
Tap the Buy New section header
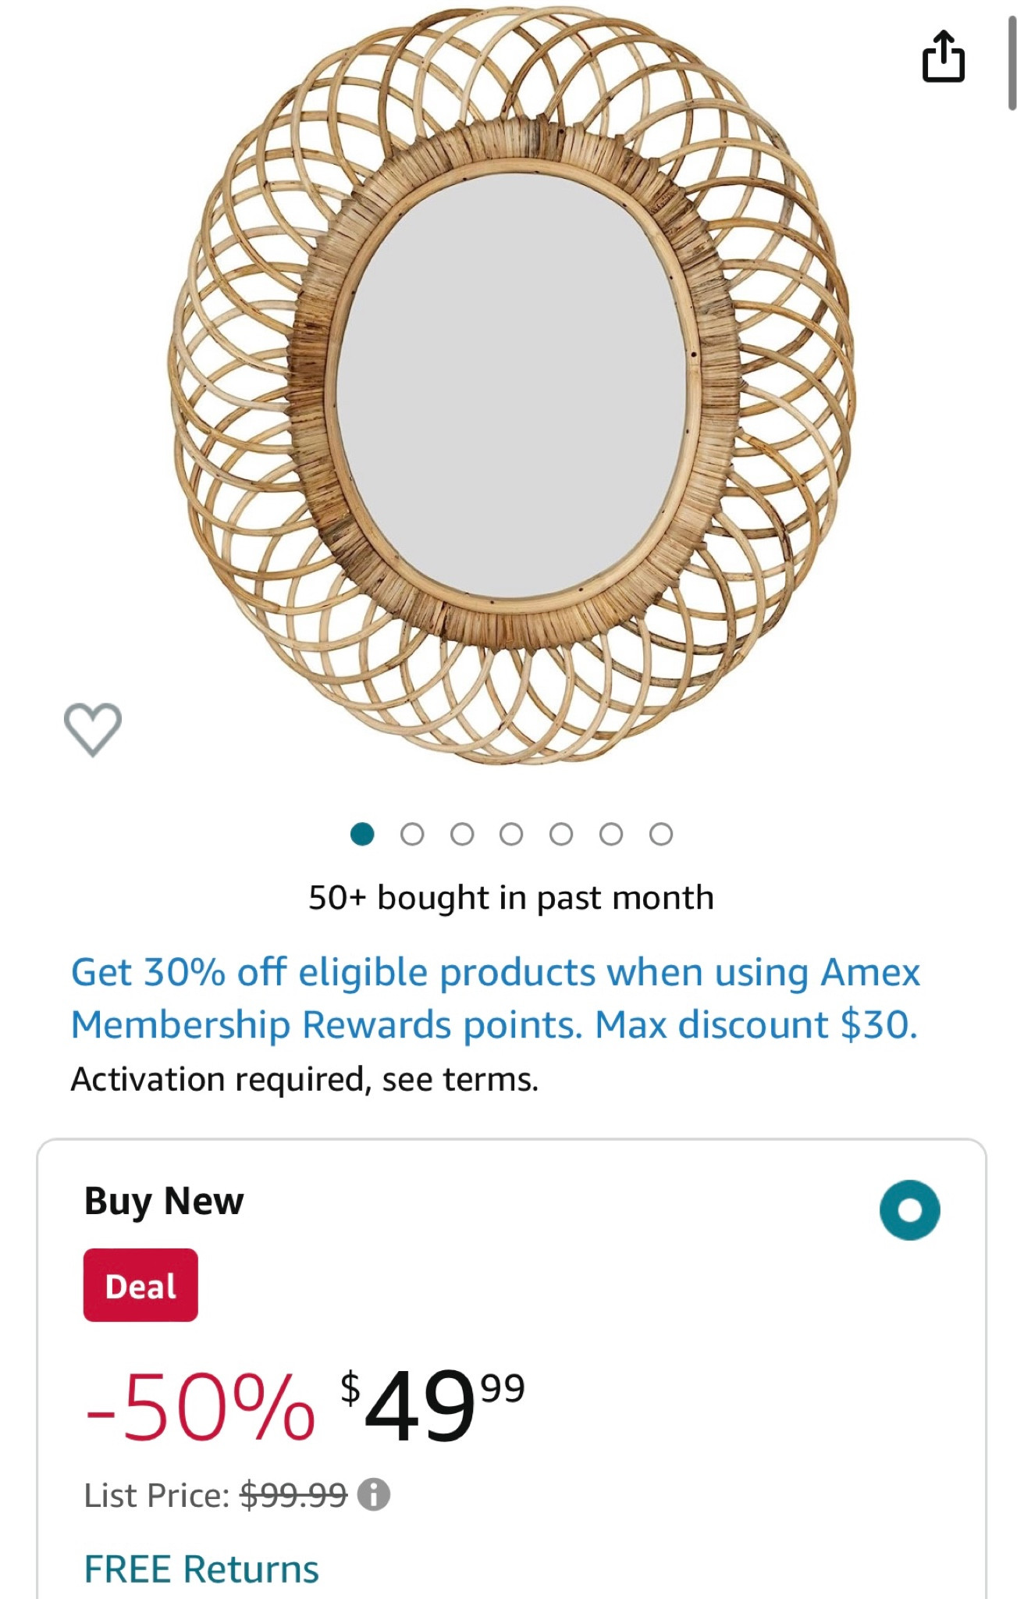click(165, 1201)
